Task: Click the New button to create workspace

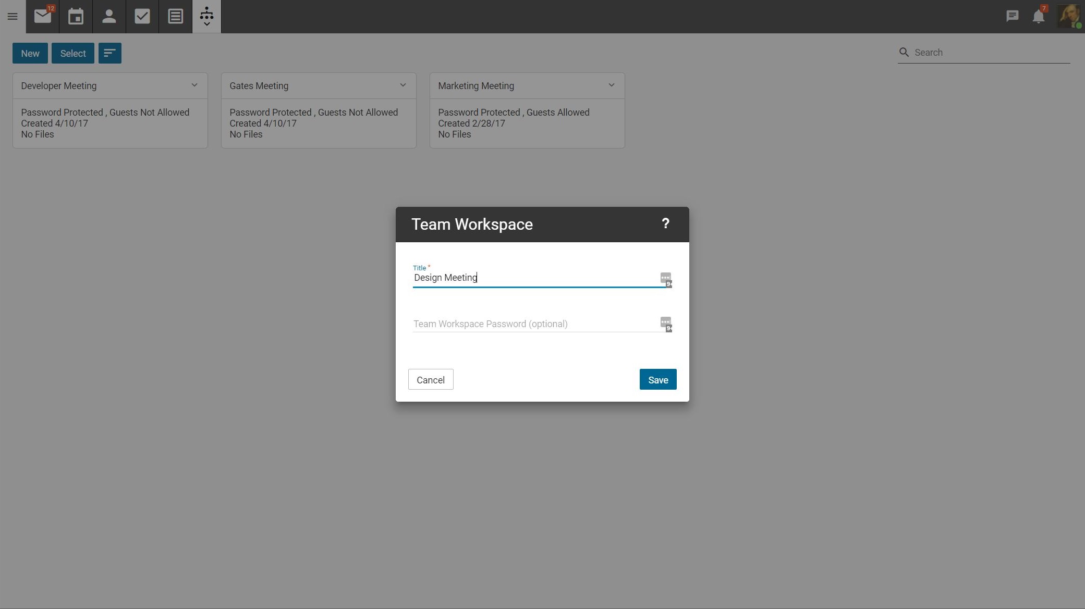Action: pos(30,53)
